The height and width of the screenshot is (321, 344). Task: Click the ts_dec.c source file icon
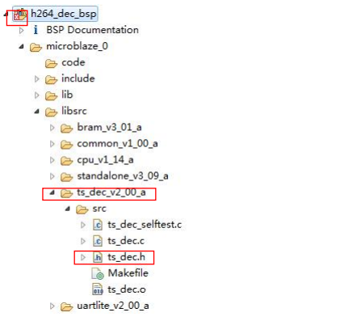pos(98,241)
